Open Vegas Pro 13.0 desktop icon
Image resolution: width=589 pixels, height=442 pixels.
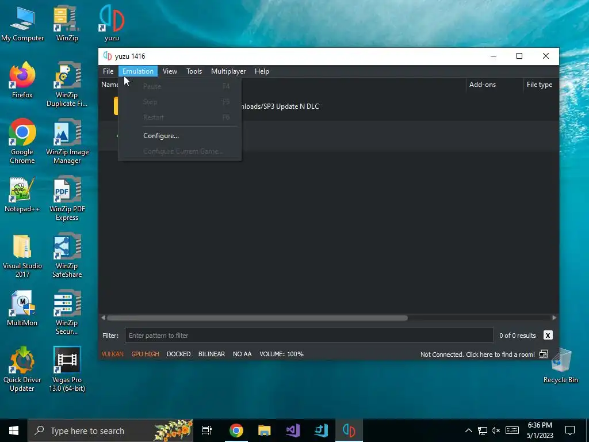pos(67,369)
